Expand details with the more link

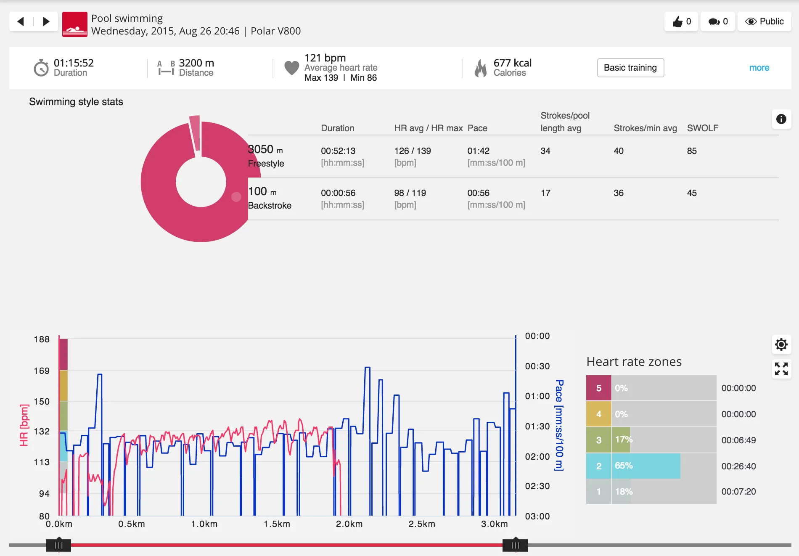click(759, 67)
